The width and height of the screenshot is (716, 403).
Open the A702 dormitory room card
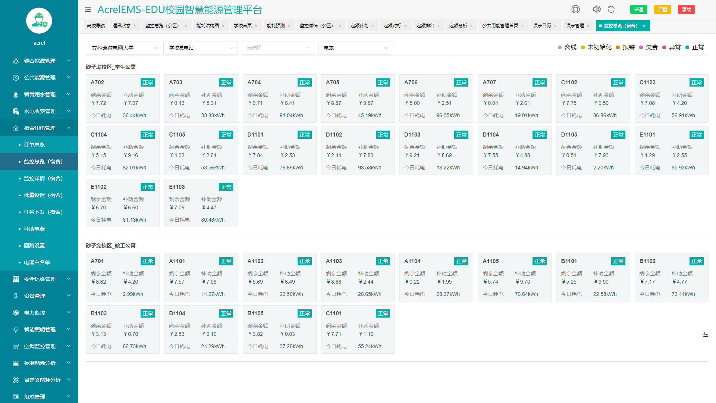(122, 99)
